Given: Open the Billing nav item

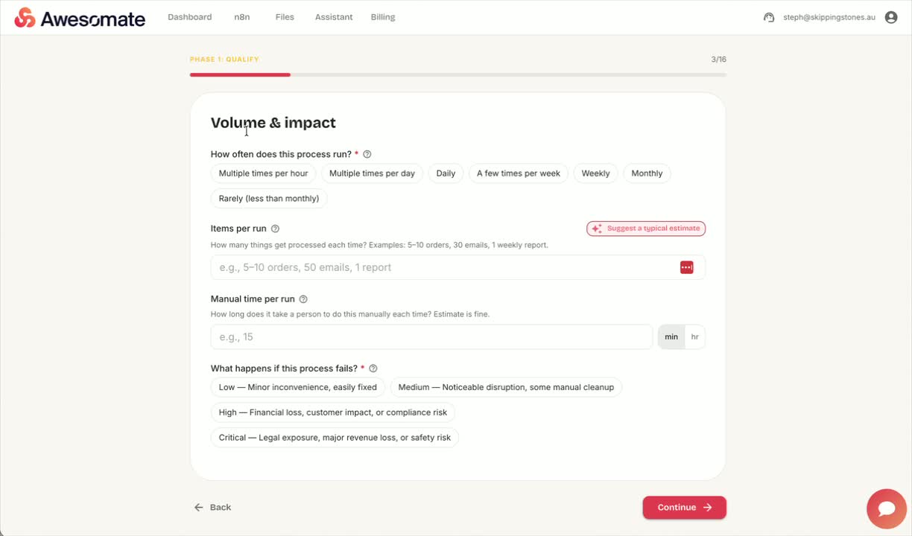Looking at the screenshot, I should (x=383, y=17).
